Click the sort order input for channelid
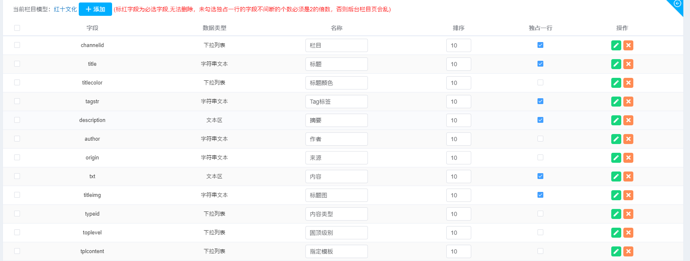The width and height of the screenshot is (690, 261). (x=459, y=45)
